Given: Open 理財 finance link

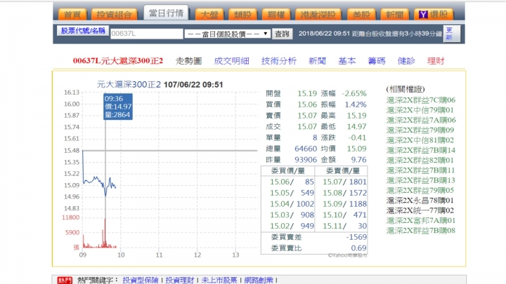Looking at the screenshot, I should coord(436,61).
